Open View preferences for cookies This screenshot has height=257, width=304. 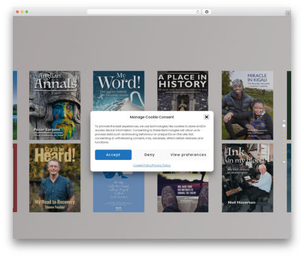[188, 155]
